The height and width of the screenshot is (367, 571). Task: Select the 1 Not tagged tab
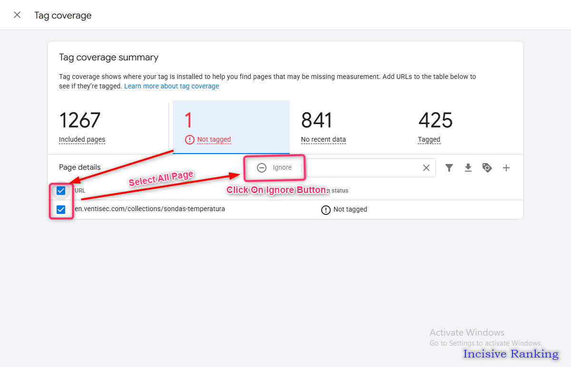[x=231, y=127]
